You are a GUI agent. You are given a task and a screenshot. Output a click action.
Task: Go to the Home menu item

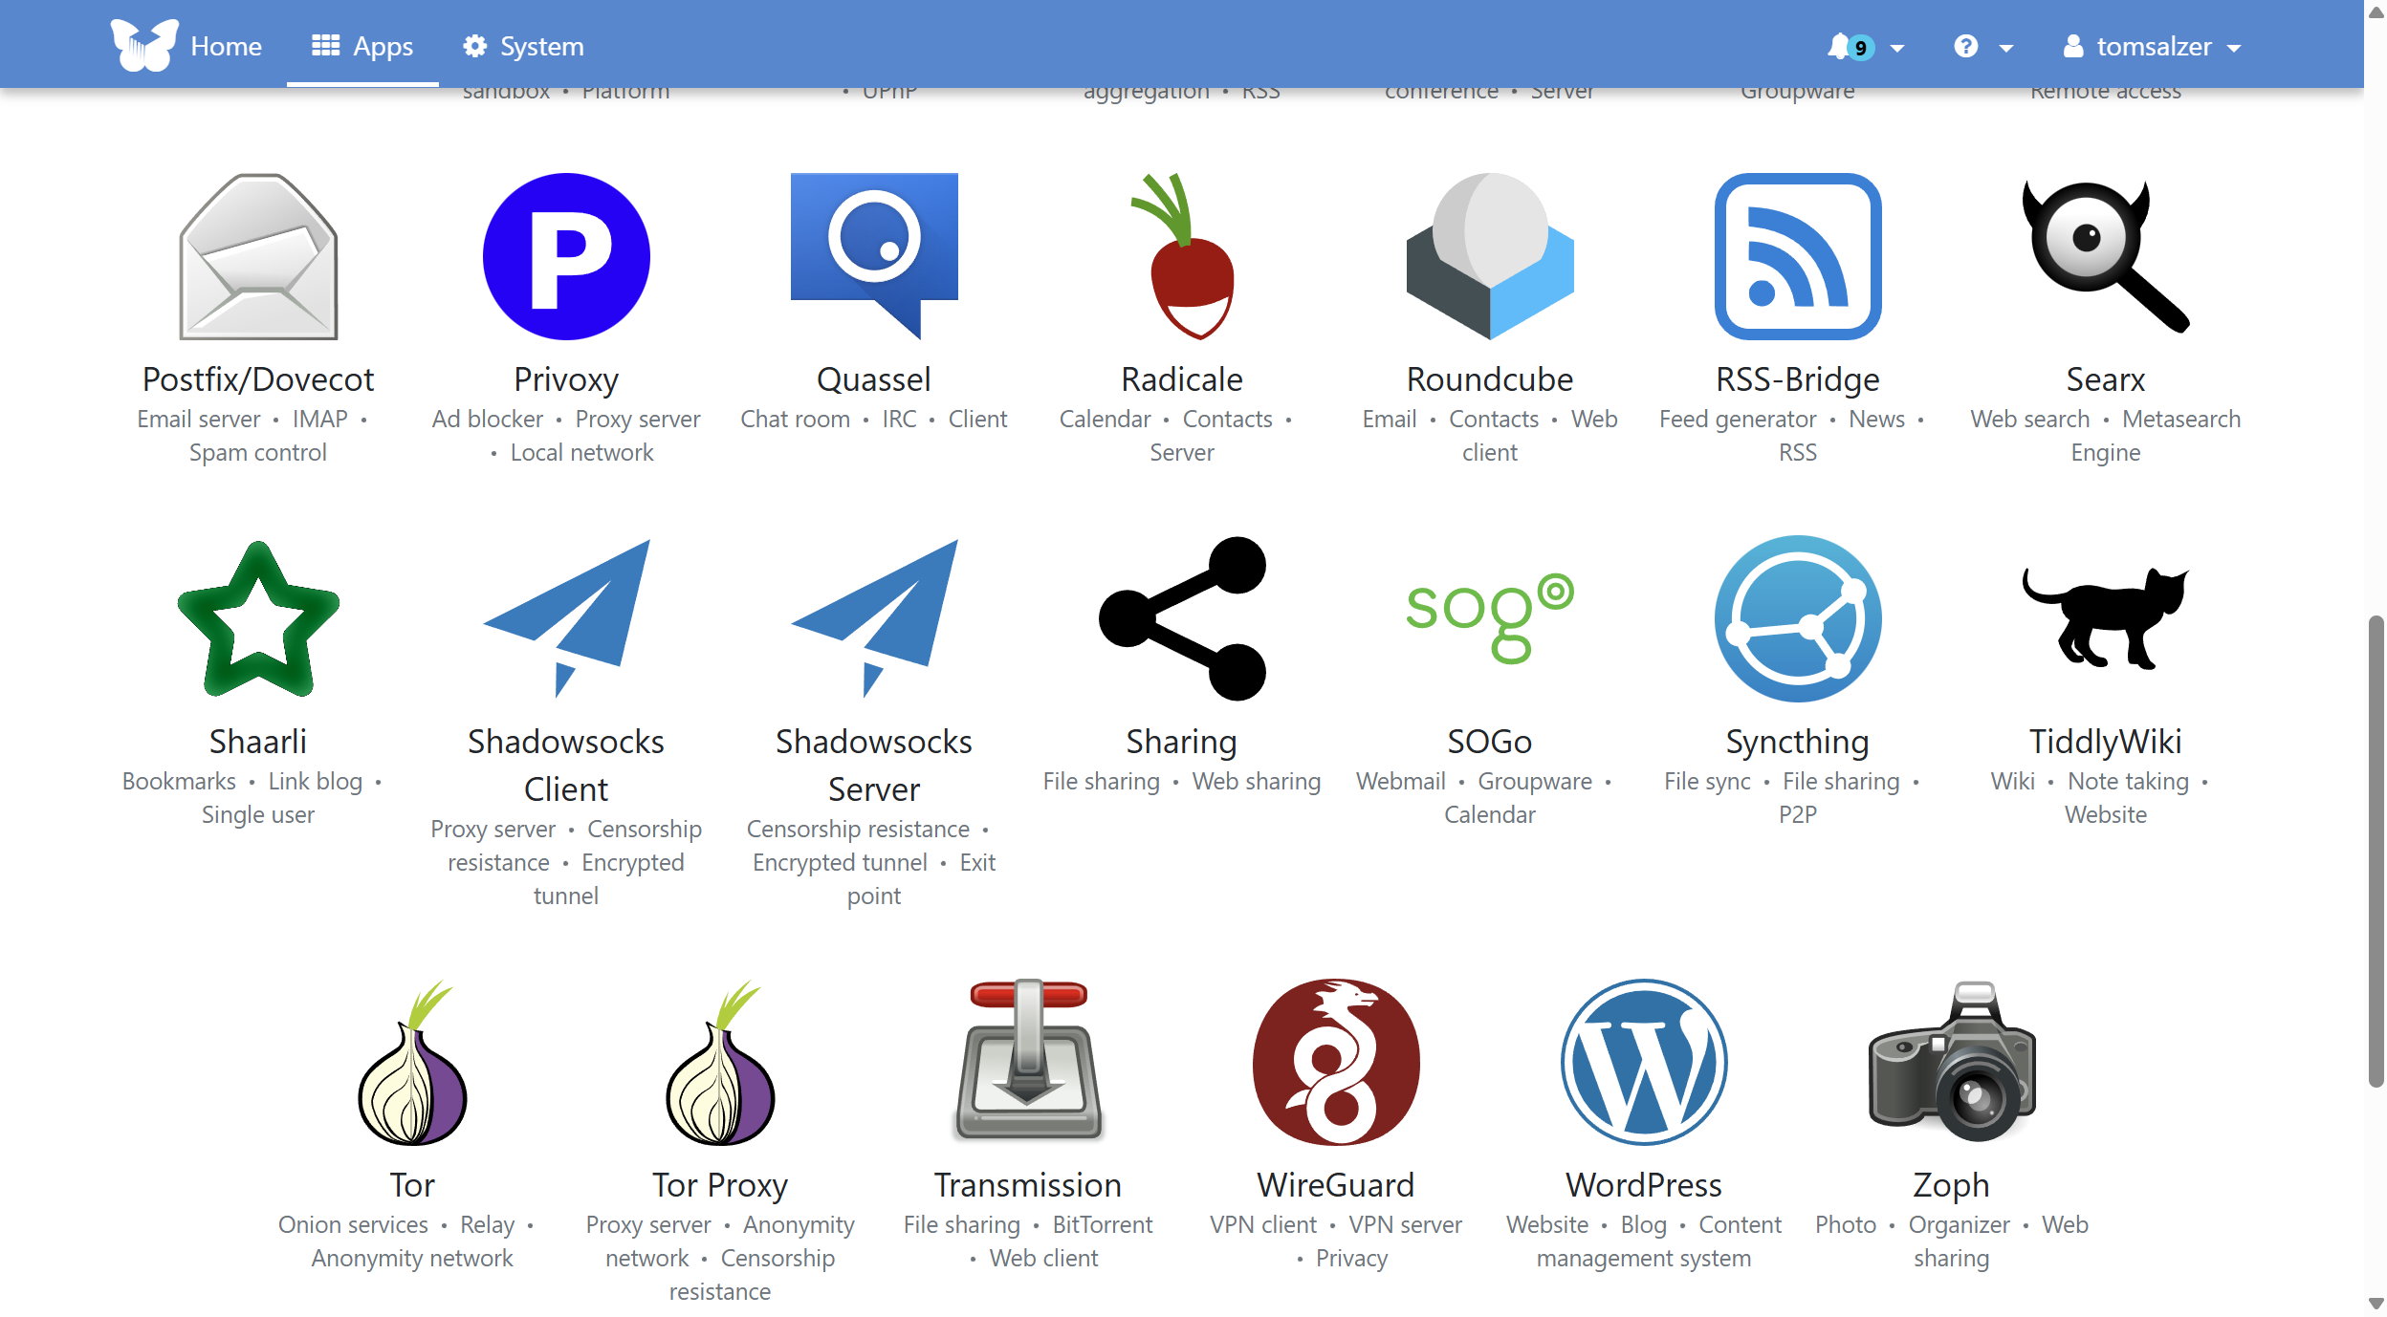[226, 46]
